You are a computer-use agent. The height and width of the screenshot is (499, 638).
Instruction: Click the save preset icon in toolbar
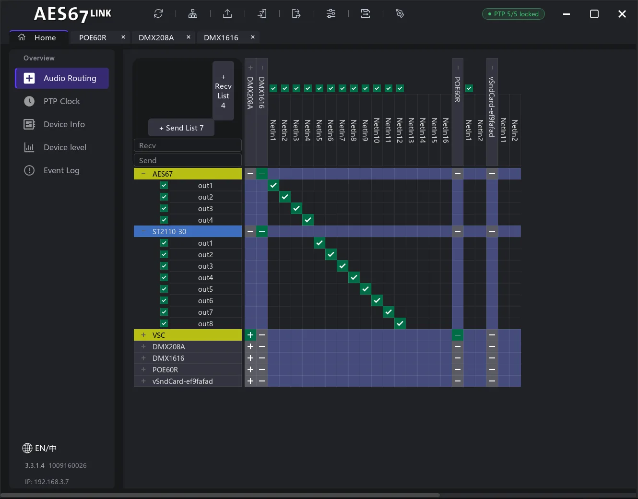(366, 13)
